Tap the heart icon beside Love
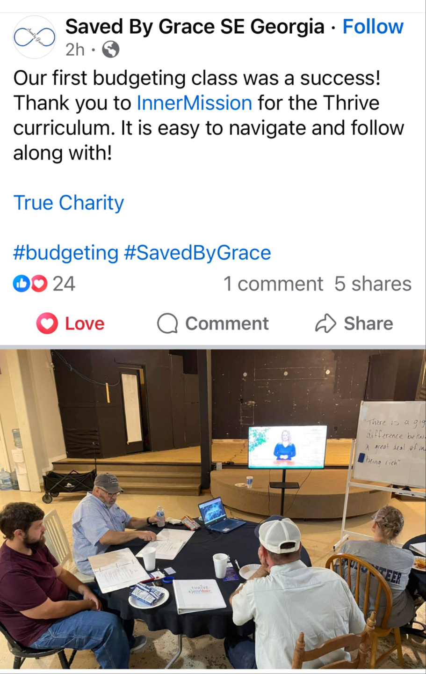 [x=47, y=323]
